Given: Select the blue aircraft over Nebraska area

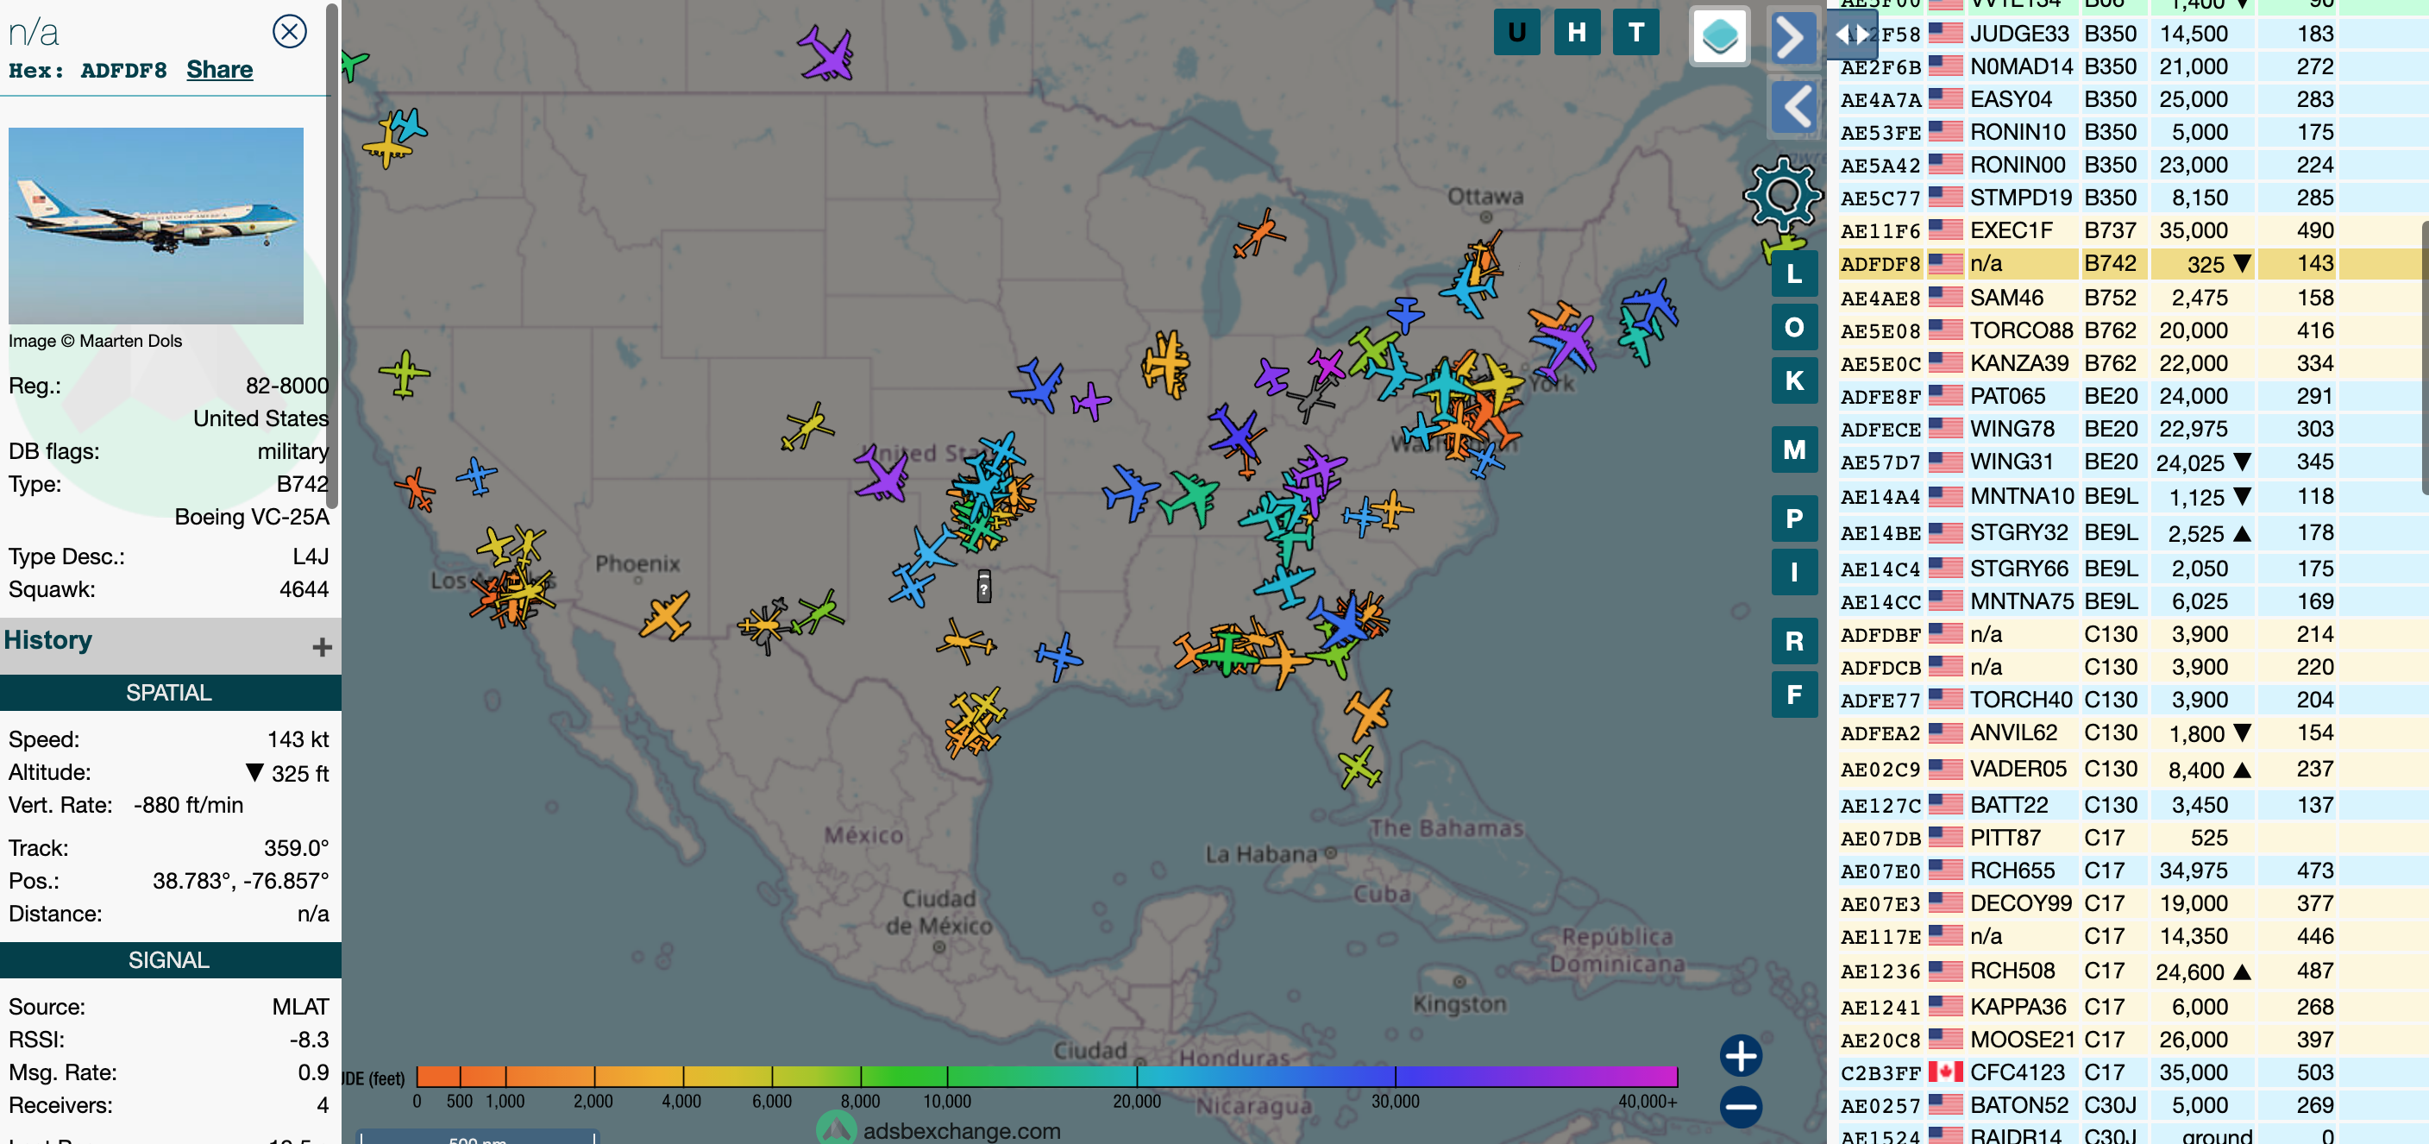Looking at the screenshot, I should point(1037,385).
